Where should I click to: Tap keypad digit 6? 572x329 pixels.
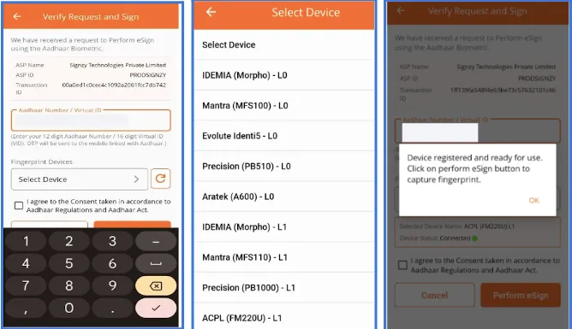coord(112,263)
